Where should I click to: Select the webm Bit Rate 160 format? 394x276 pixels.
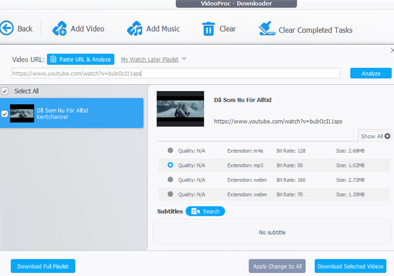(x=170, y=180)
